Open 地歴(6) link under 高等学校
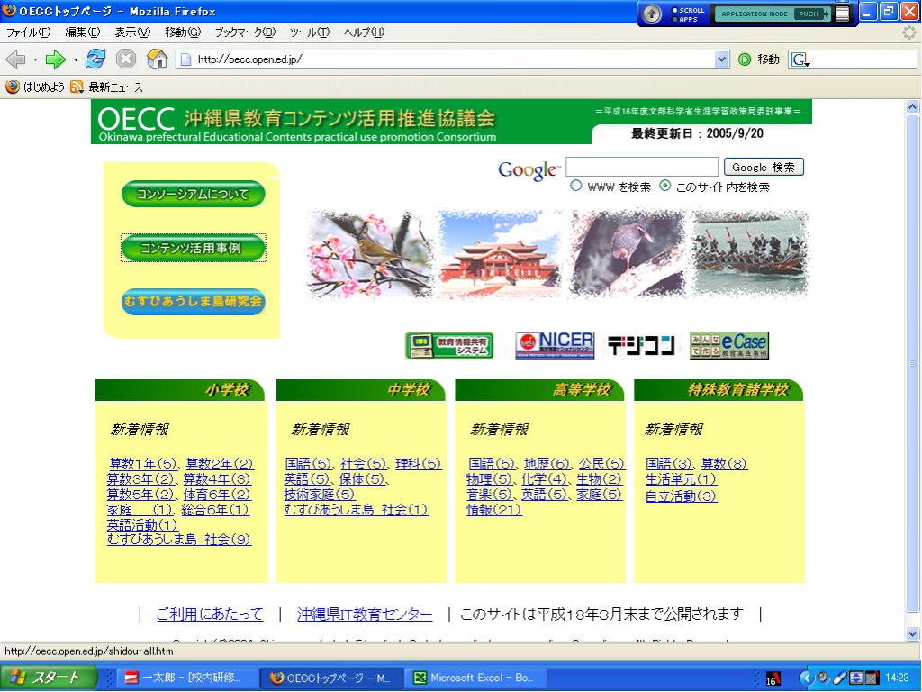 (x=547, y=464)
